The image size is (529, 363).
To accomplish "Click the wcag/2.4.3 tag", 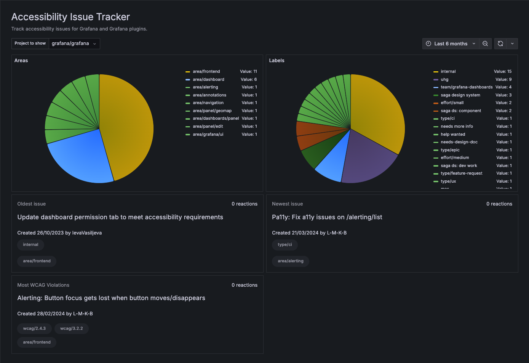I will (x=34, y=328).
